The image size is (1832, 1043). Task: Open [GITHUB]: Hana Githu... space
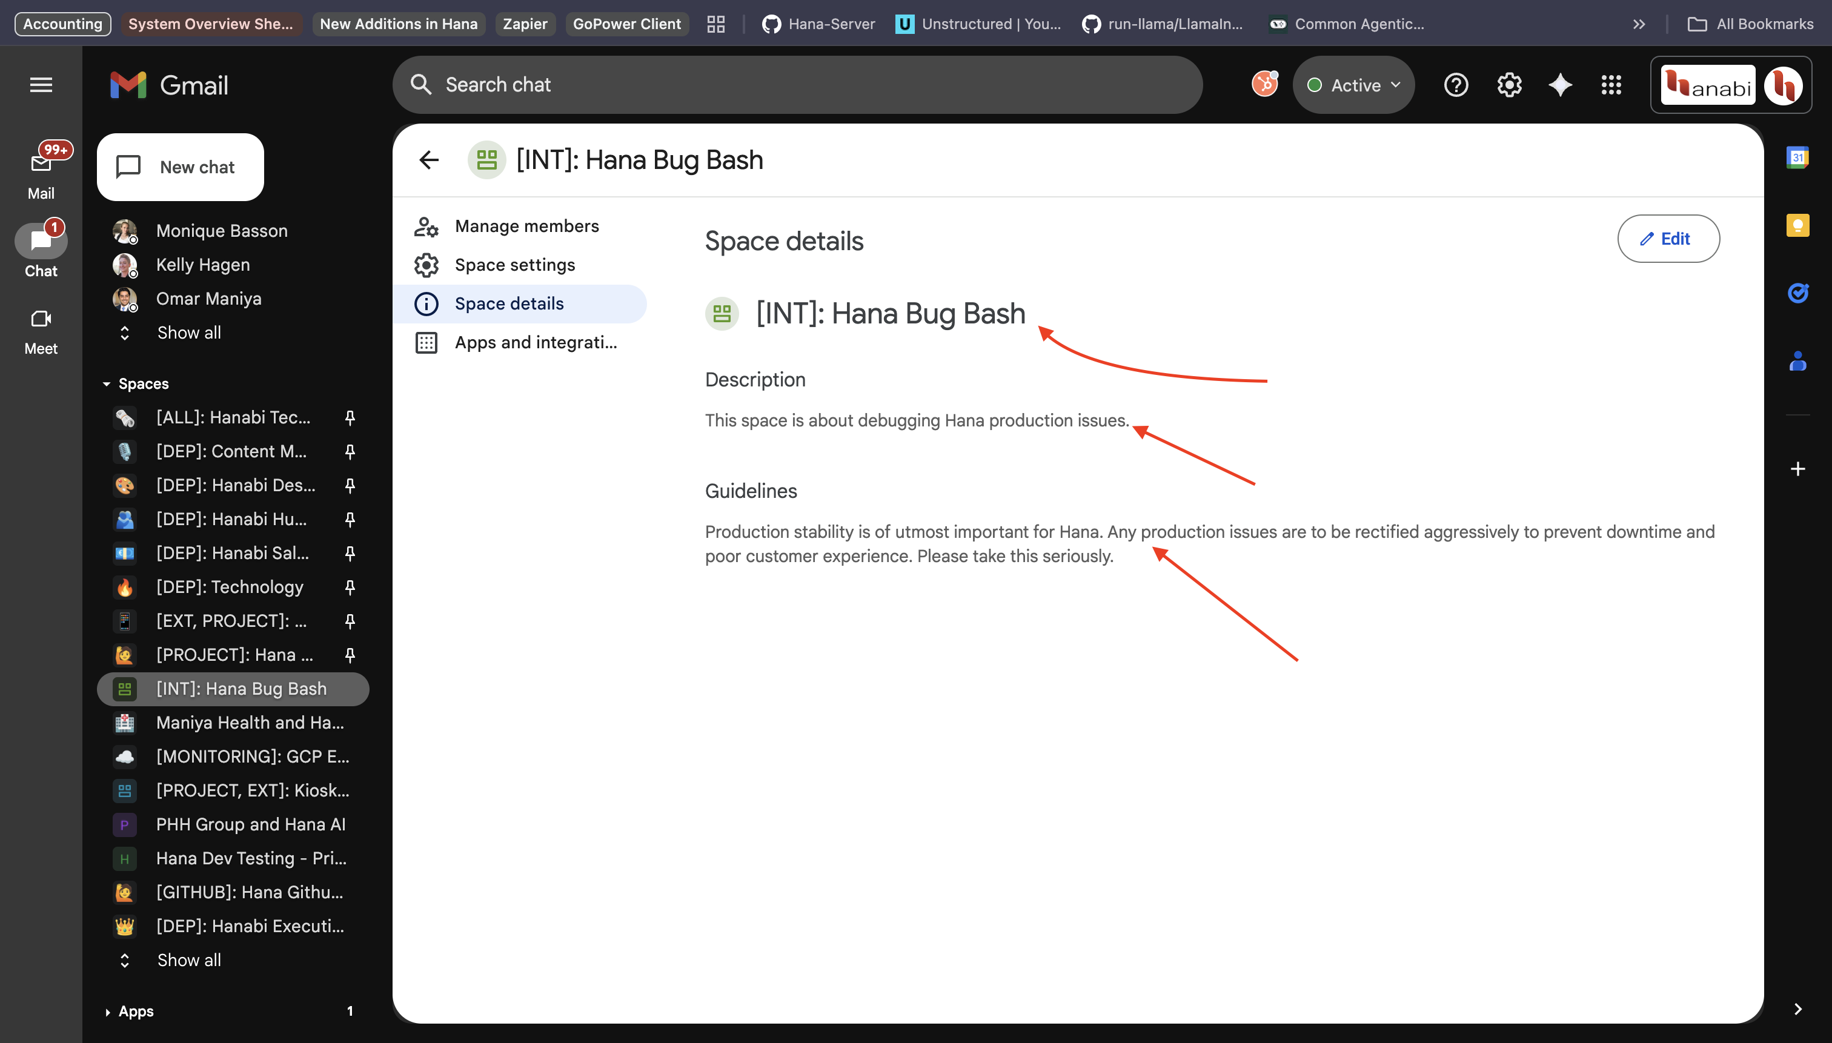pos(233,892)
